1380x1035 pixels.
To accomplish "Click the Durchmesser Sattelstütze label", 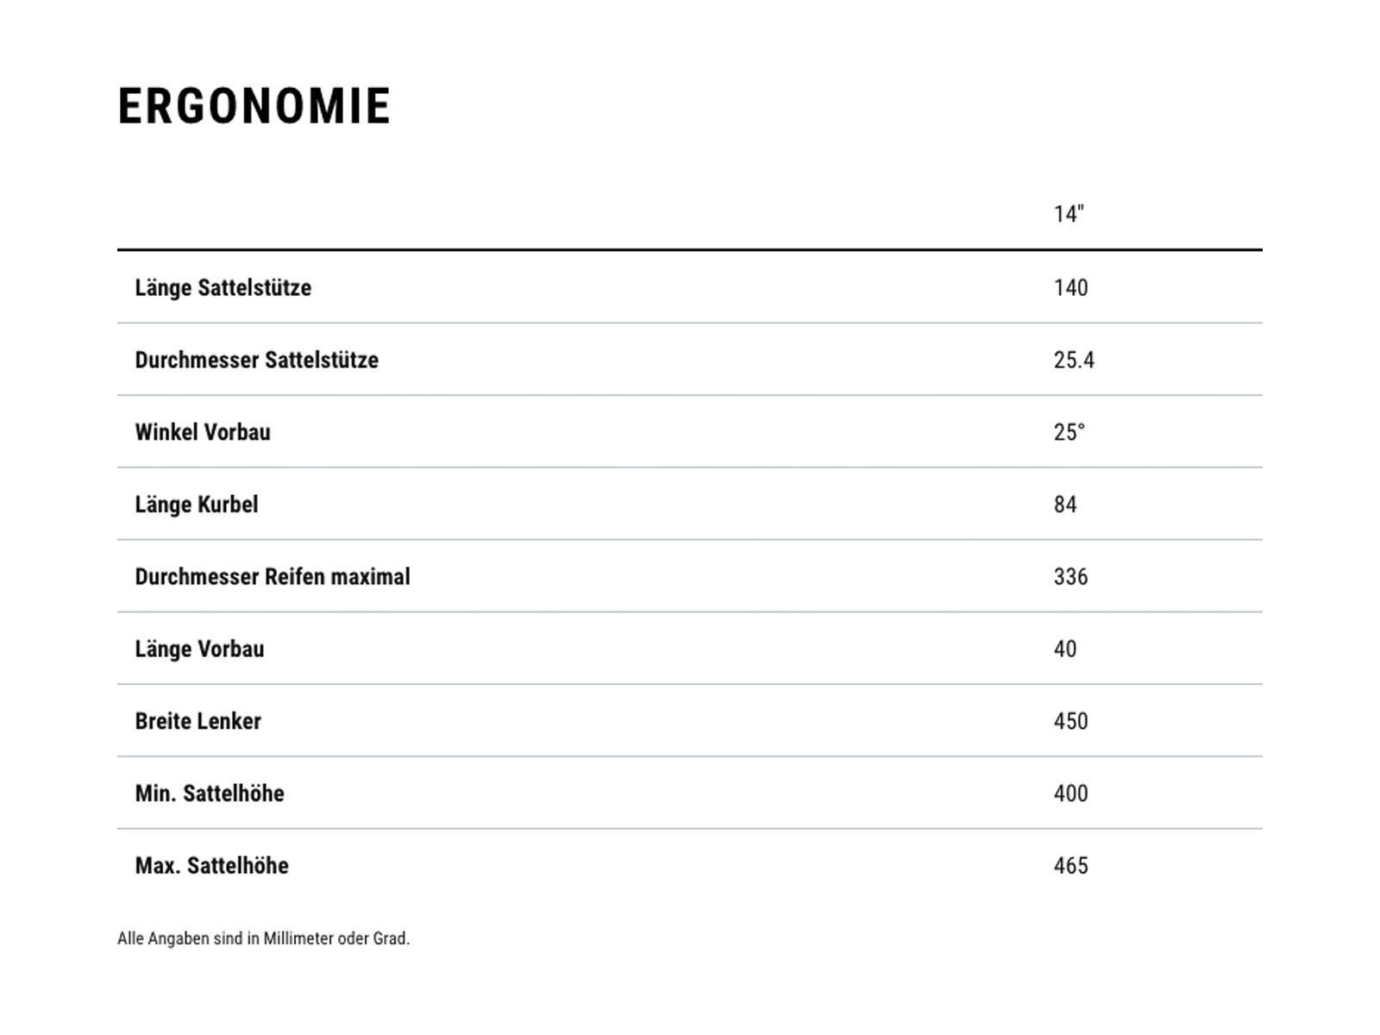I will (256, 361).
